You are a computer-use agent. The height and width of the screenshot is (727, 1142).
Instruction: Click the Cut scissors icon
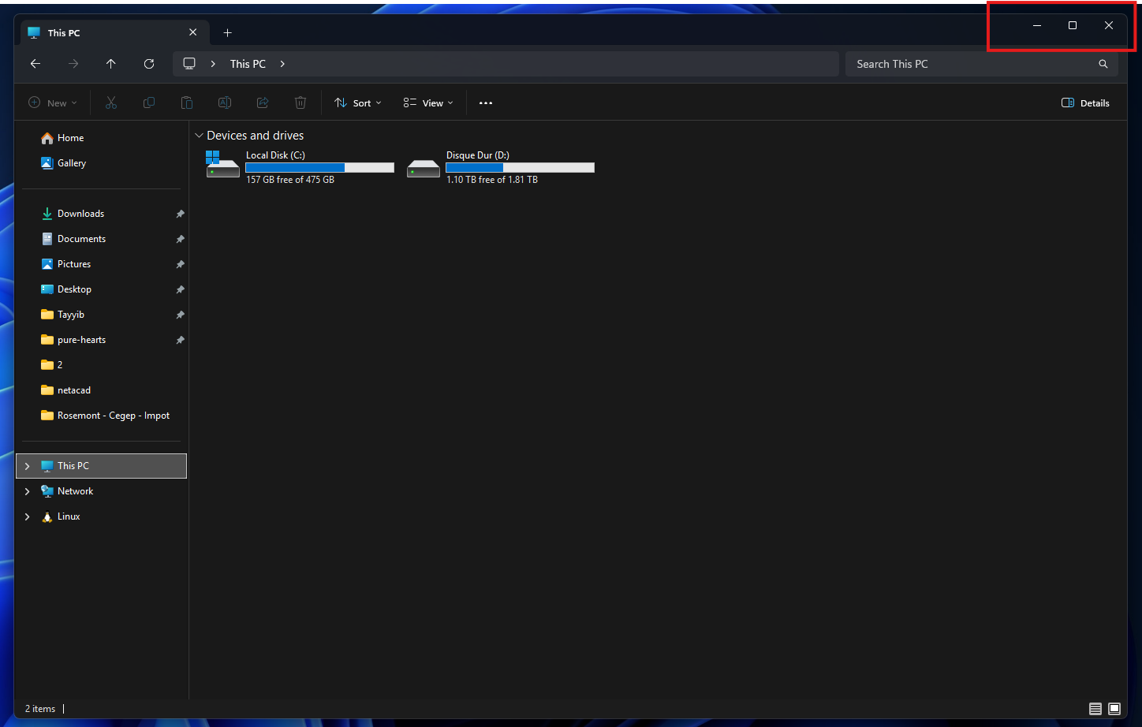coord(111,103)
